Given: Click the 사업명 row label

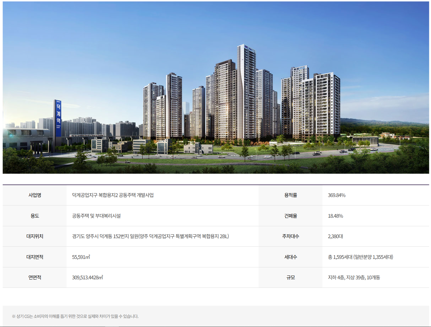Looking at the screenshot, I should 35,195.
